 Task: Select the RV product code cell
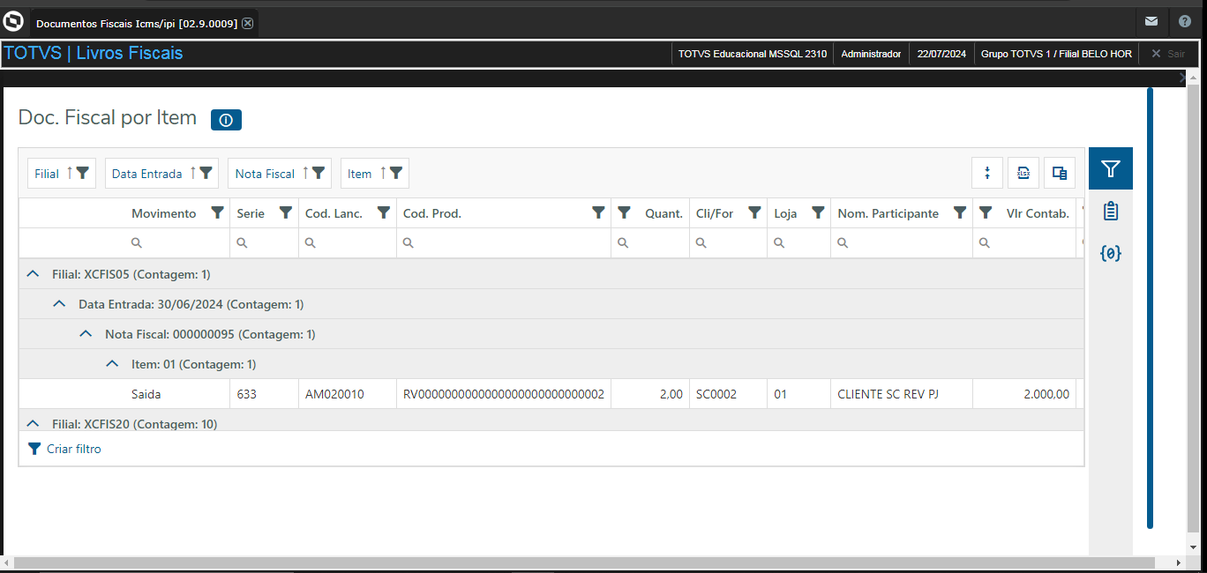504,394
